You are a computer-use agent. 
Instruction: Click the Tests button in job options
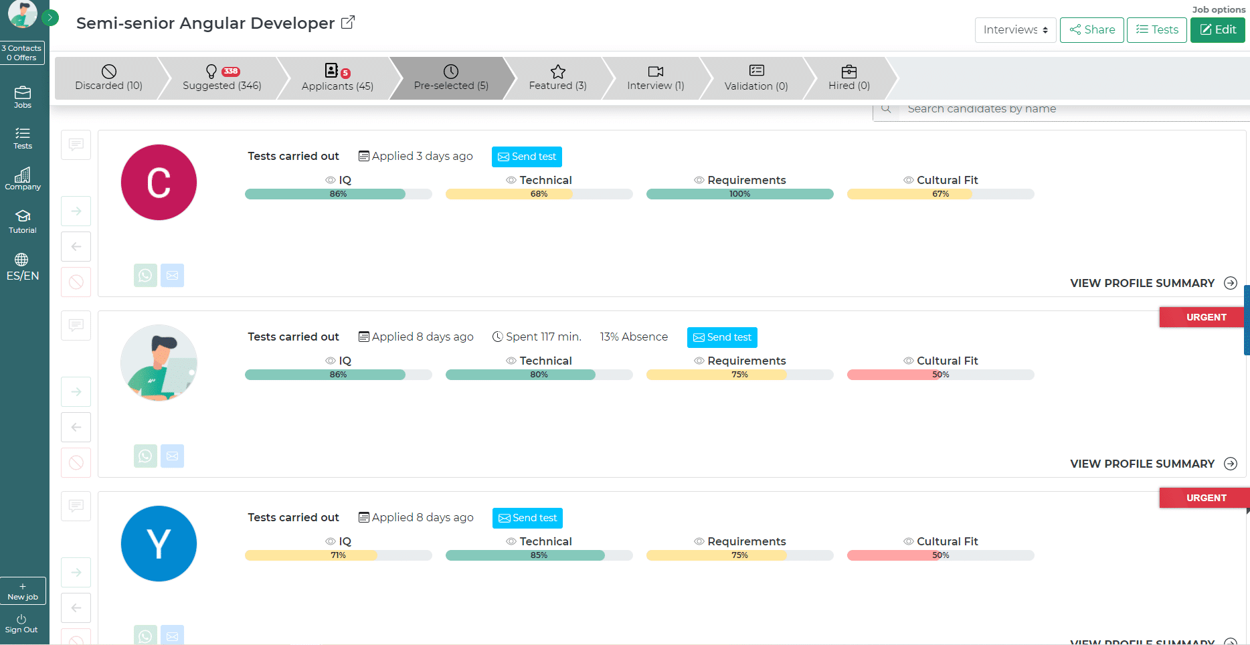[x=1156, y=30]
